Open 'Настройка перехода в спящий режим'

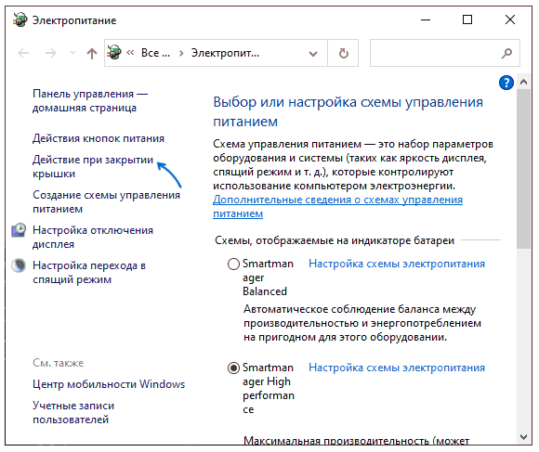click(x=89, y=272)
